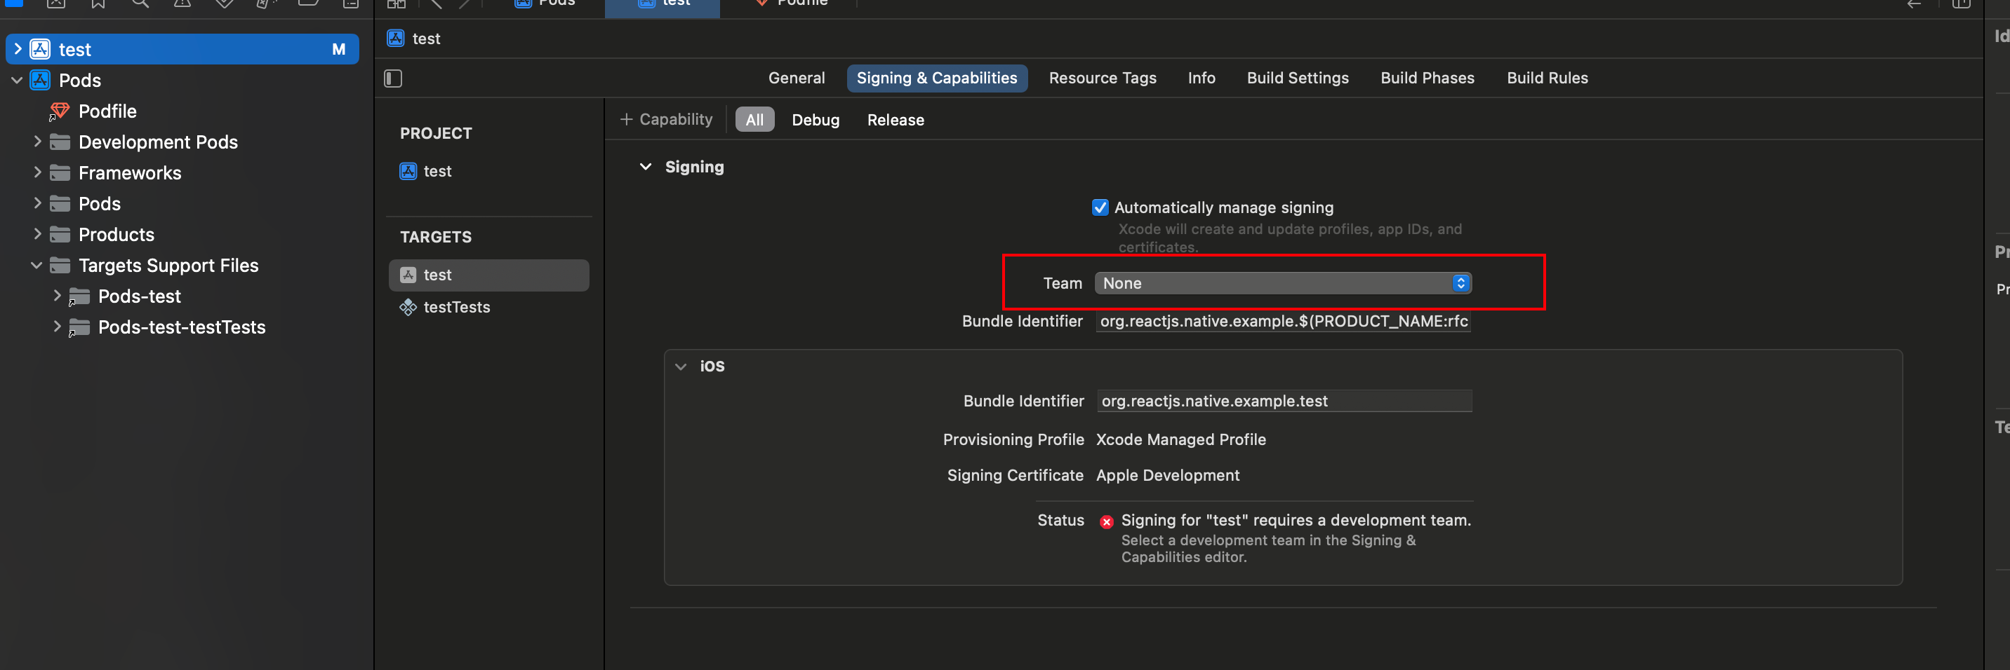Switch to the Podfile editor tab

(792, 4)
